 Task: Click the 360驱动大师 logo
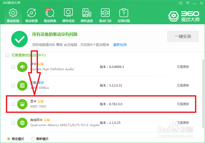184,16
